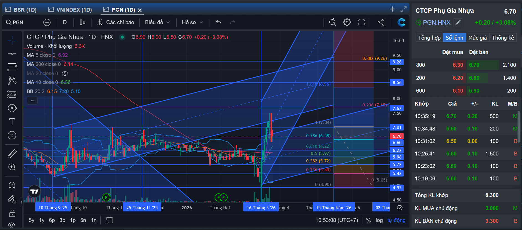Click the PGN:HNX symbol link
This screenshot has height=230, width=522.
437,22
